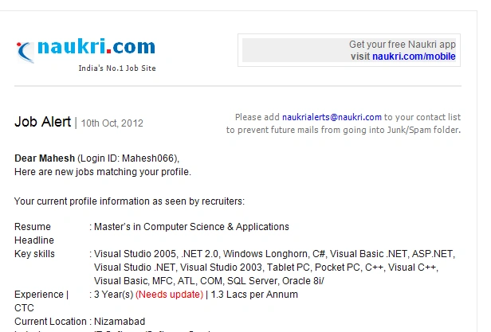Click 'Master's in Computer Science & Applications'
Screen dimensions: 491x332
point(191,227)
